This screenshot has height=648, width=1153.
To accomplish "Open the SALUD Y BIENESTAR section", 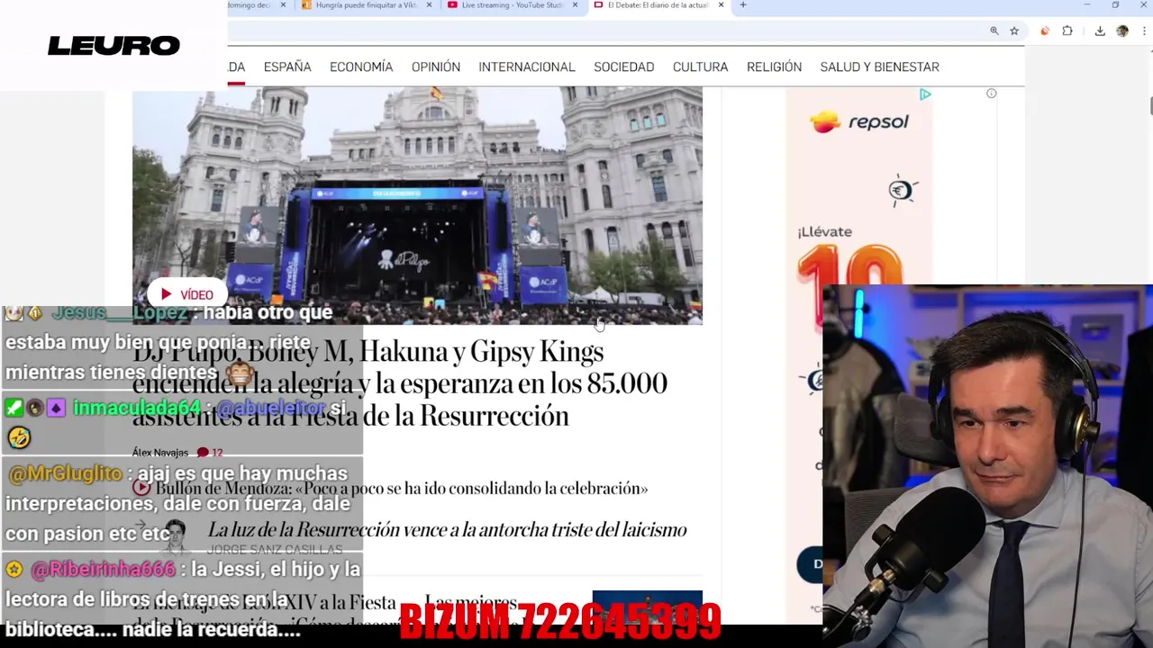I will [879, 67].
